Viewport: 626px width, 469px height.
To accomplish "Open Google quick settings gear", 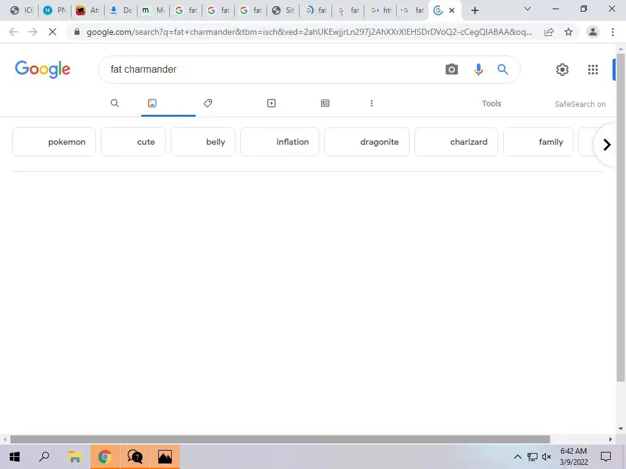I will click(x=562, y=70).
